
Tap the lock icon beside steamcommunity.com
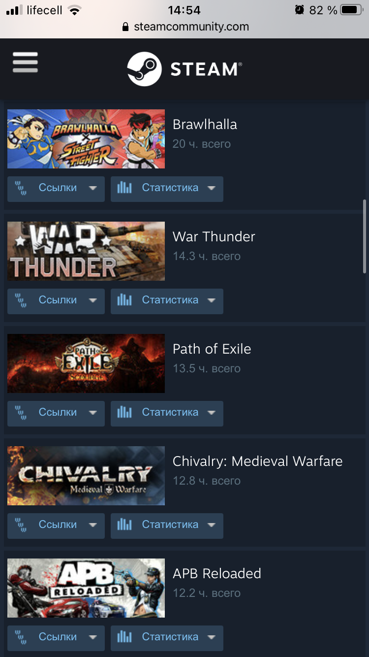coord(126,27)
